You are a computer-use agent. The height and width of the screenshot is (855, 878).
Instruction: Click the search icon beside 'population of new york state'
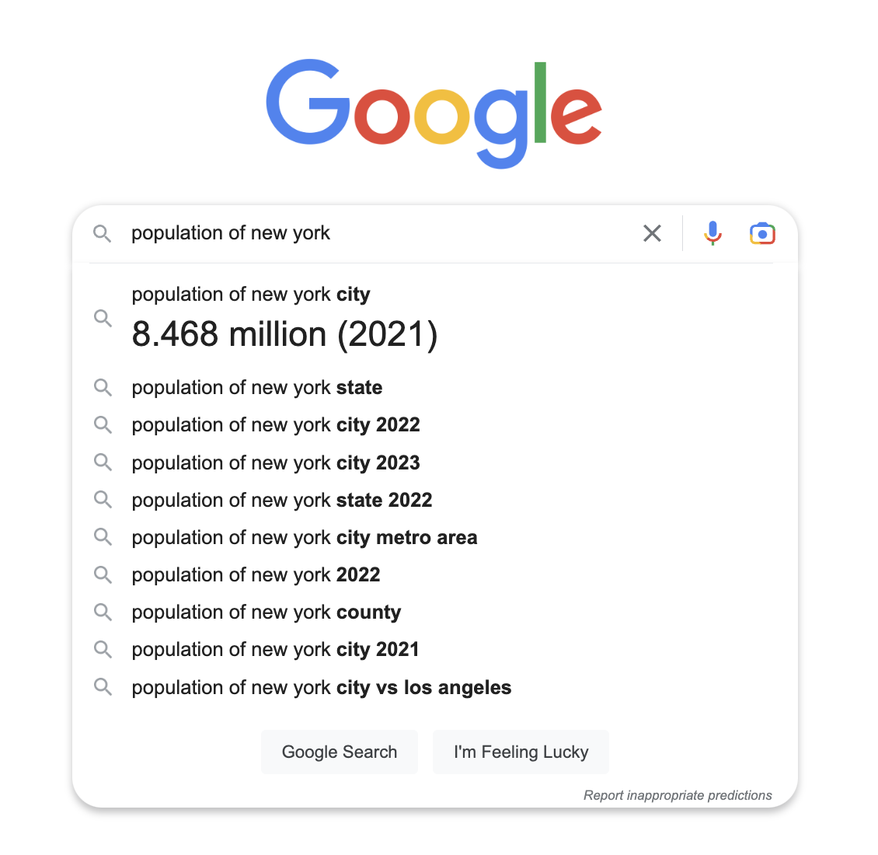click(x=103, y=387)
